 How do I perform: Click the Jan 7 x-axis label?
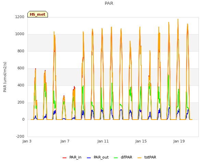coord(65,141)
